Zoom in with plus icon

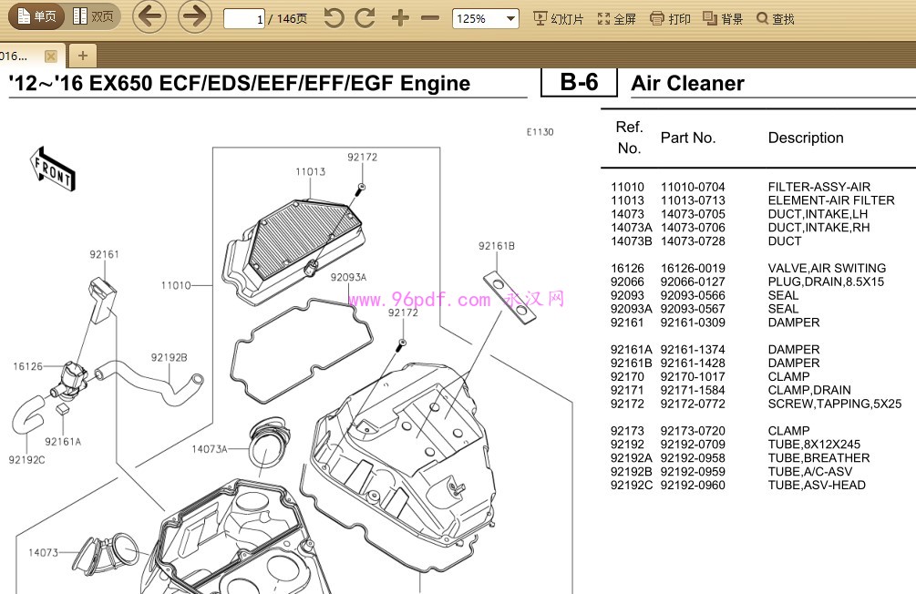coord(400,18)
